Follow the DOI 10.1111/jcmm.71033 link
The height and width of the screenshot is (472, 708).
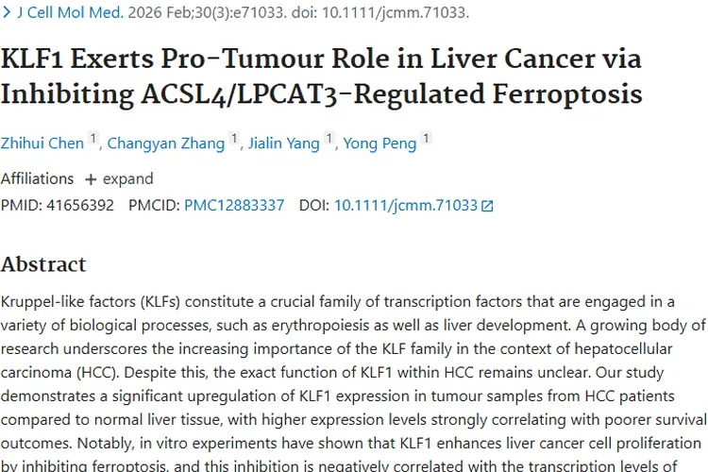[405, 205]
